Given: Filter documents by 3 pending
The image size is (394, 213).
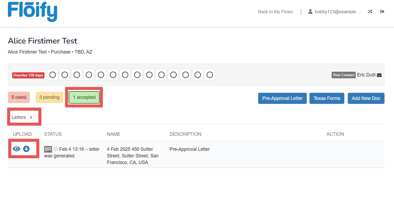Looking at the screenshot, I should click(49, 97).
